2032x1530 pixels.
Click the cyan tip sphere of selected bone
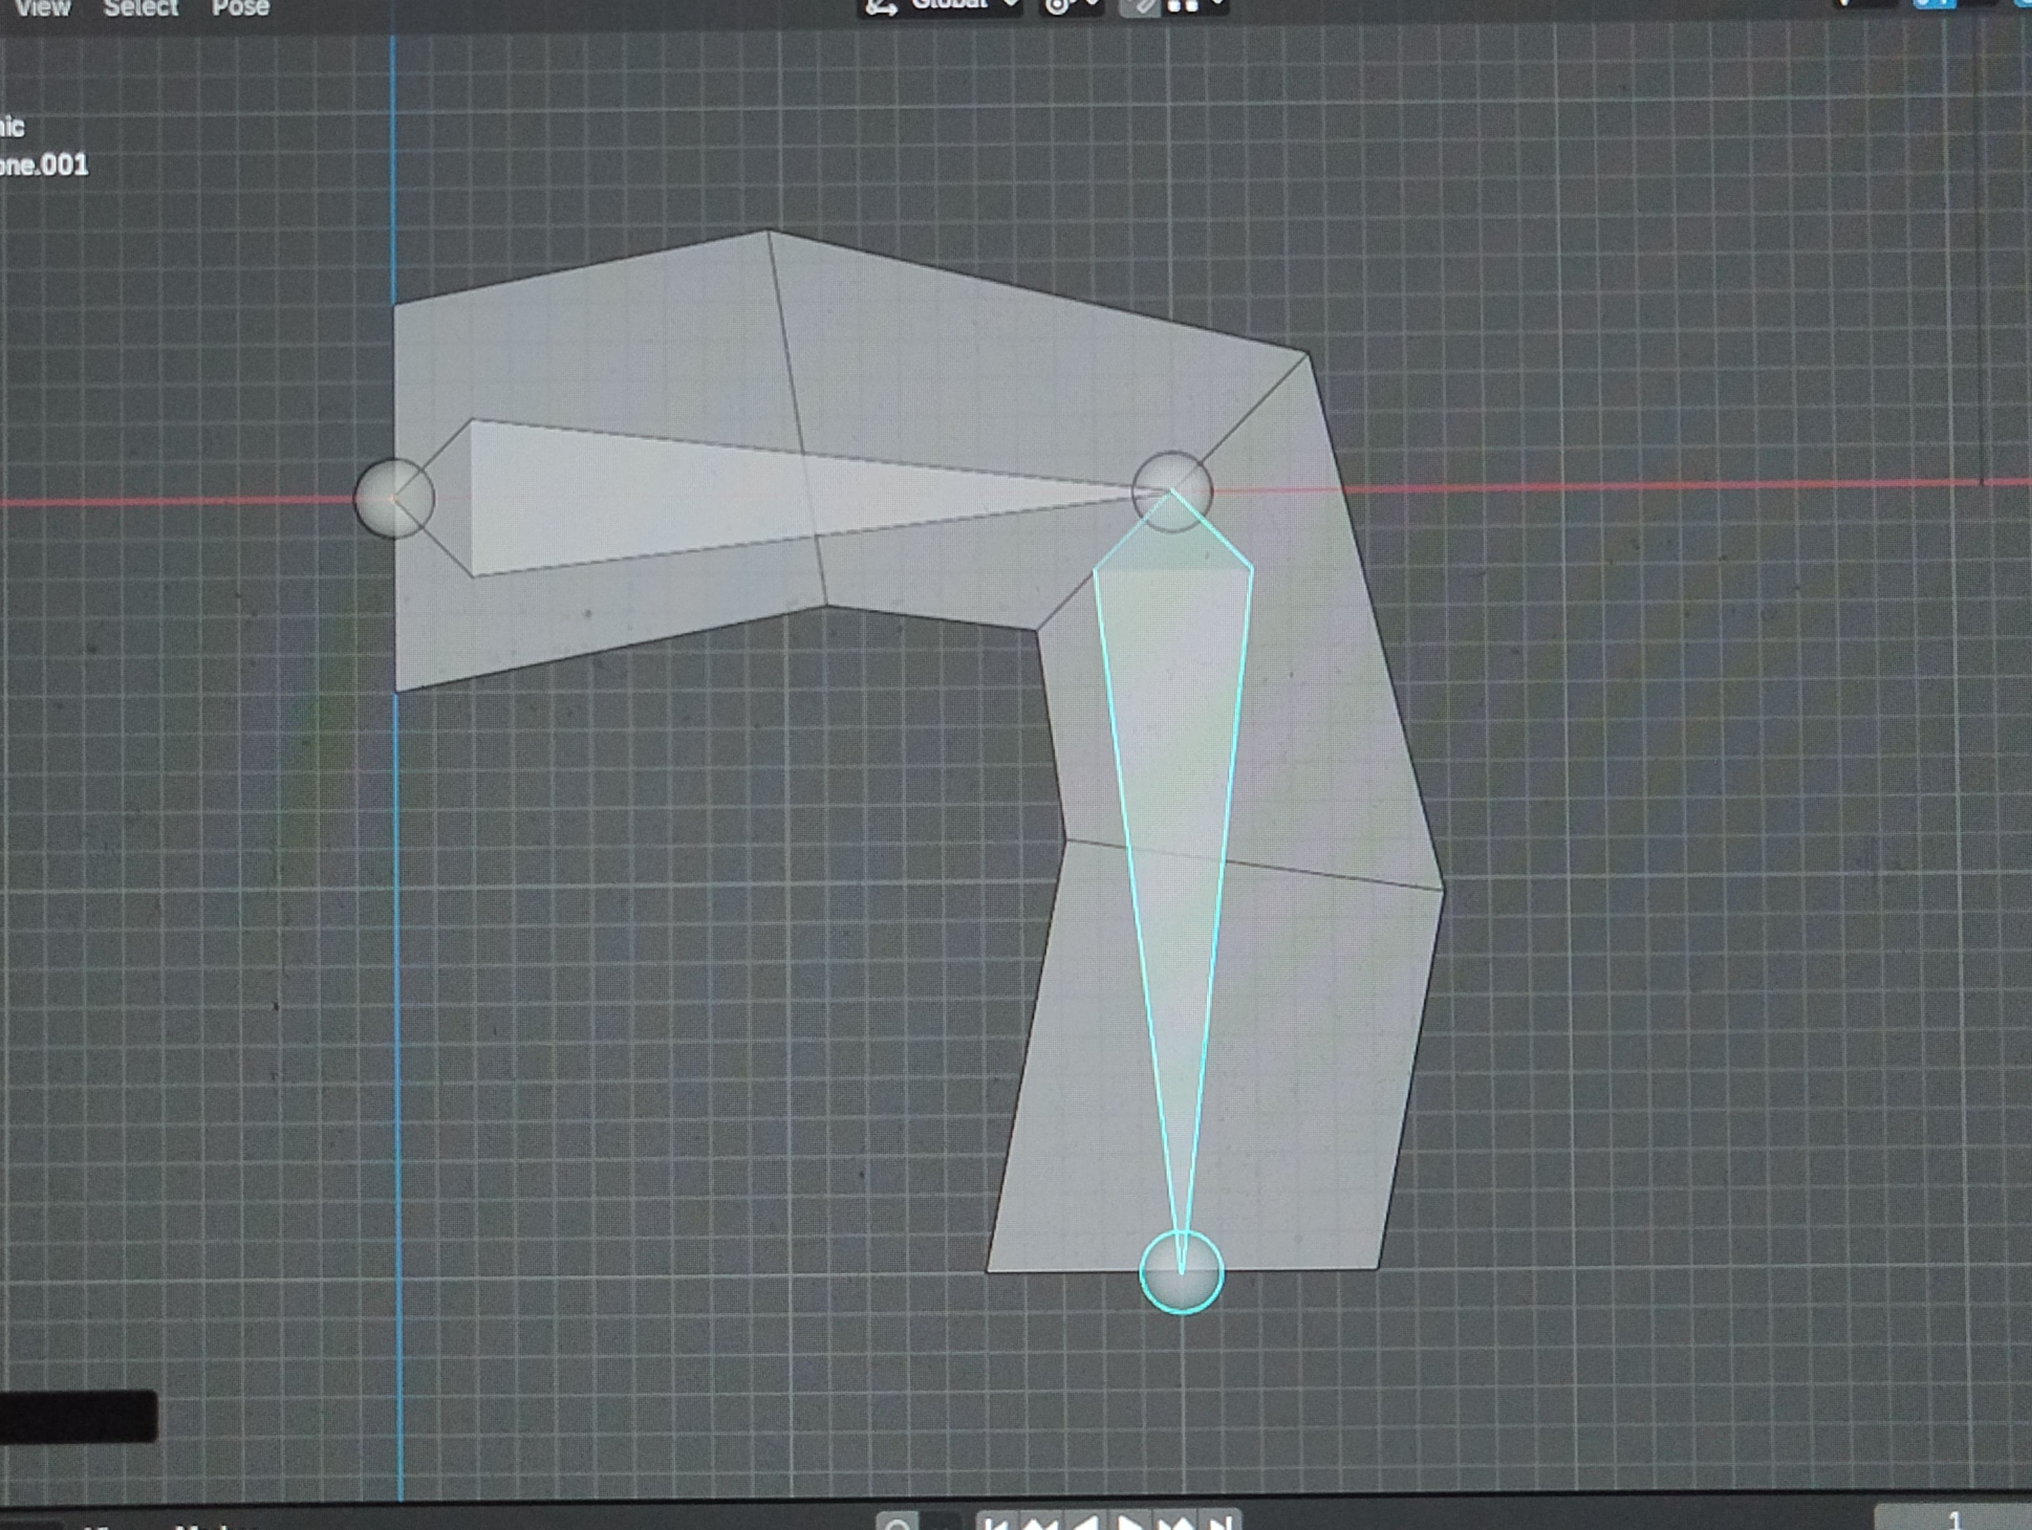tap(1181, 1272)
